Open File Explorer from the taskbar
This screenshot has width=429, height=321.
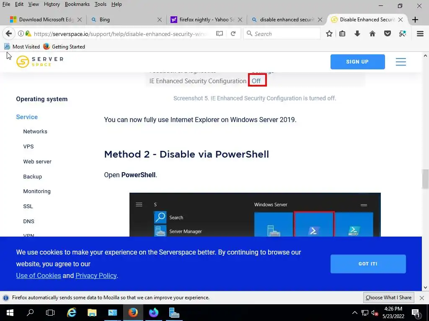(92, 313)
